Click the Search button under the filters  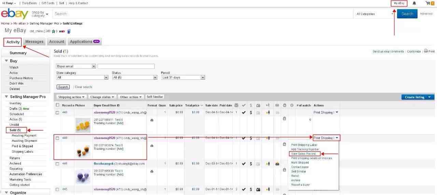63,87
